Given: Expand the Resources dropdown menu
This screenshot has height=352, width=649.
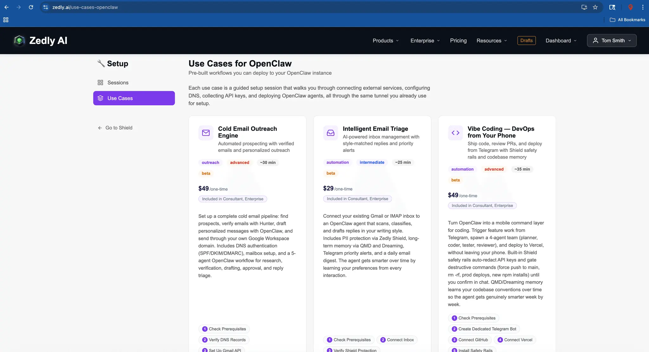Looking at the screenshot, I should tap(492, 41).
